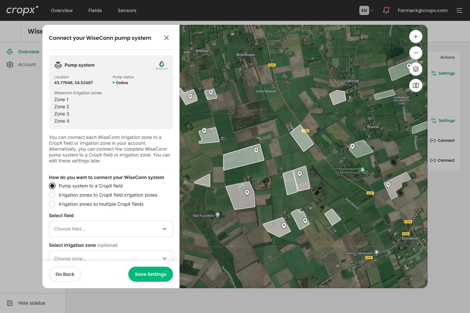Click the pump system icon in the sidebar
Screen dimensions: 470x313
point(9,52)
